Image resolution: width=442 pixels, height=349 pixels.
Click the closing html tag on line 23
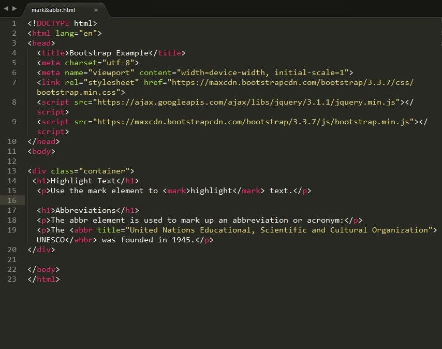coord(43,280)
